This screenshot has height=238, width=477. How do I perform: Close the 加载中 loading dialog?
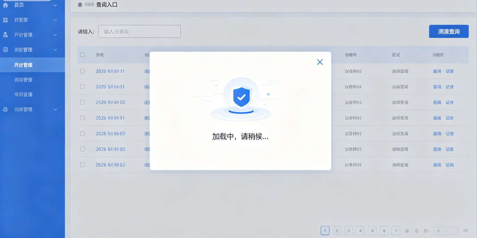[320, 62]
